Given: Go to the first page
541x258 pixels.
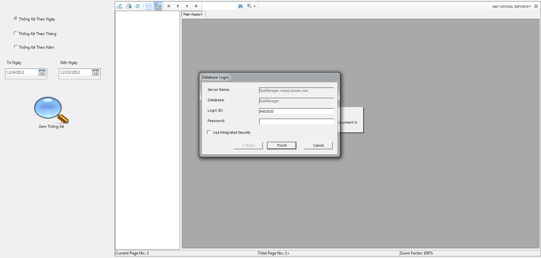Looking at the screenshot, I should 169,6.
